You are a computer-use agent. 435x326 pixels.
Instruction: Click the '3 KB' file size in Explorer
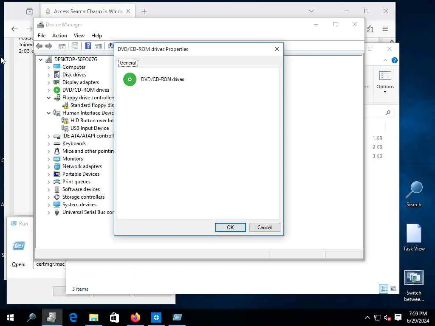click(377, 156)
